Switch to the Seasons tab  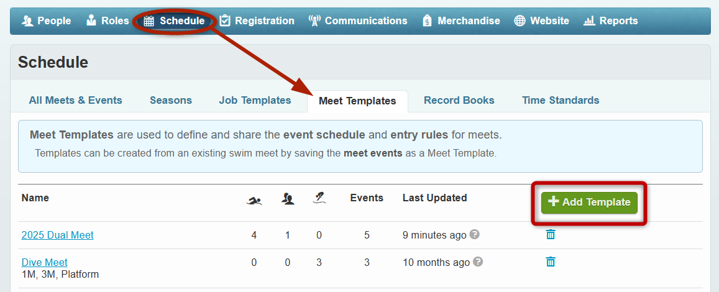(x=171, y=101)
